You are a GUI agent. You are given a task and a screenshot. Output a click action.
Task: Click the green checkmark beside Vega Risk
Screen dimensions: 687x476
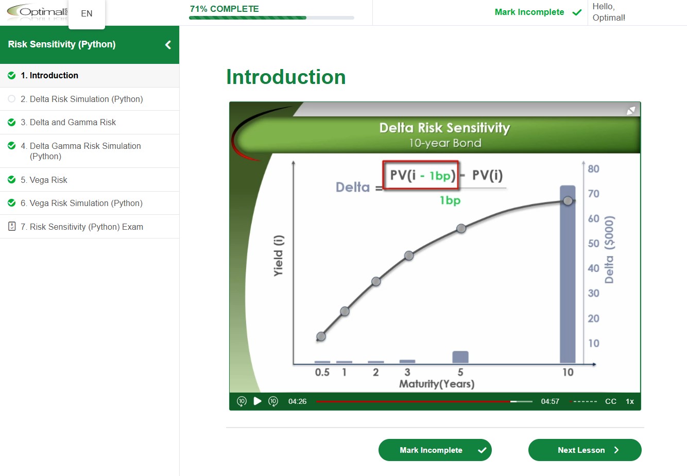point(12,180)
